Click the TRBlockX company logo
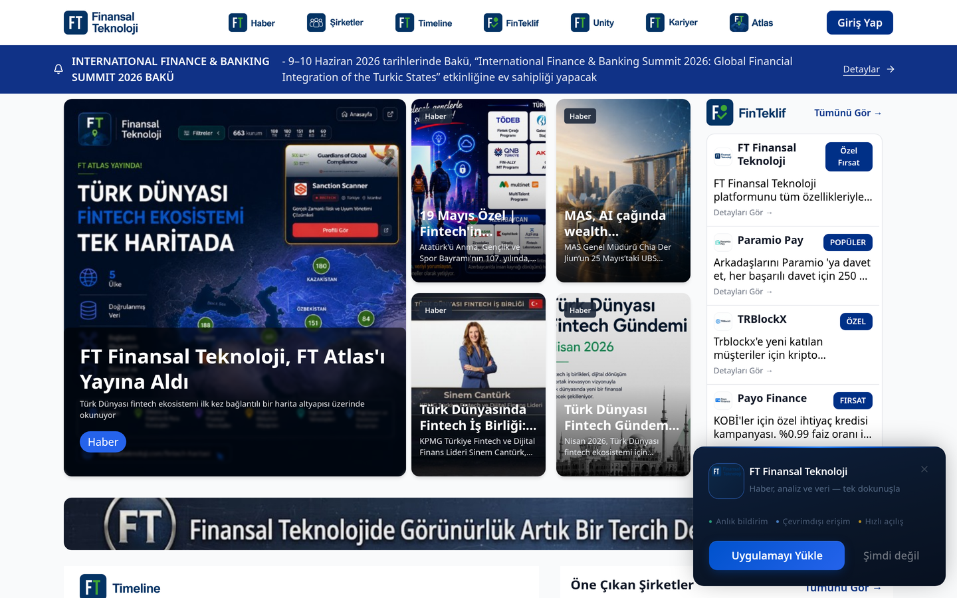The width and height of the screenshot is (957, 598). tap(722, 321)
